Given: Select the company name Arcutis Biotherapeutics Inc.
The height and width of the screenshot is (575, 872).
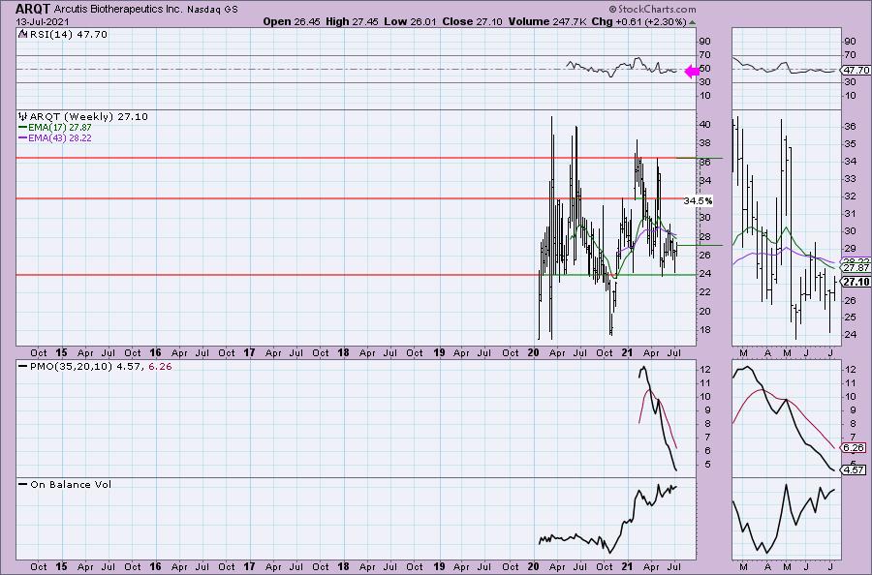Looking at the screenshot, I should [118, 10].
